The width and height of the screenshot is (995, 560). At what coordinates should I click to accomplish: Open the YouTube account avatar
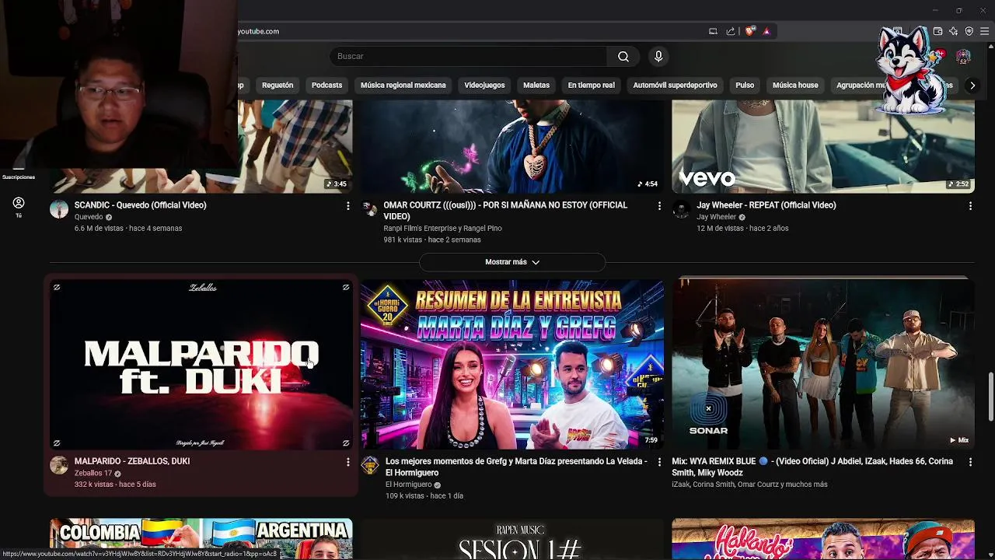[x=963, y=57]
